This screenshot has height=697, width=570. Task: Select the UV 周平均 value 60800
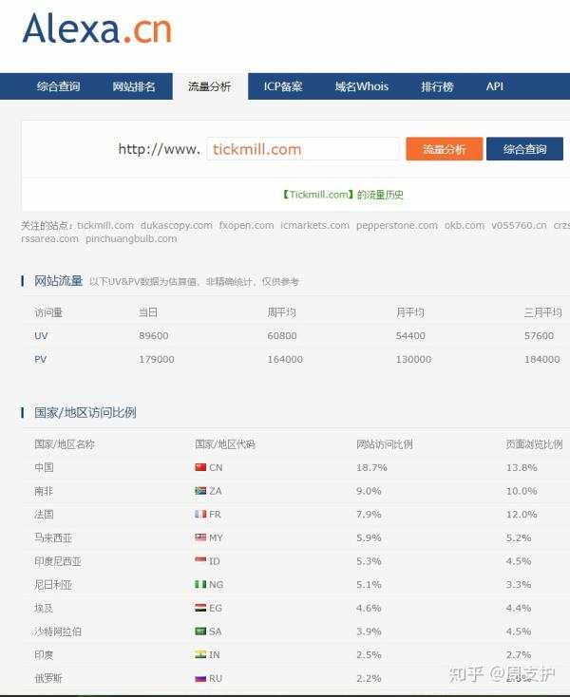[282, 335]
